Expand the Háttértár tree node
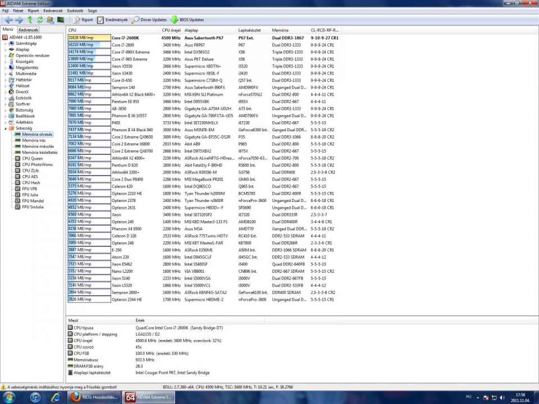The height and width of the screenshot is (404, 539). (6, 80)
